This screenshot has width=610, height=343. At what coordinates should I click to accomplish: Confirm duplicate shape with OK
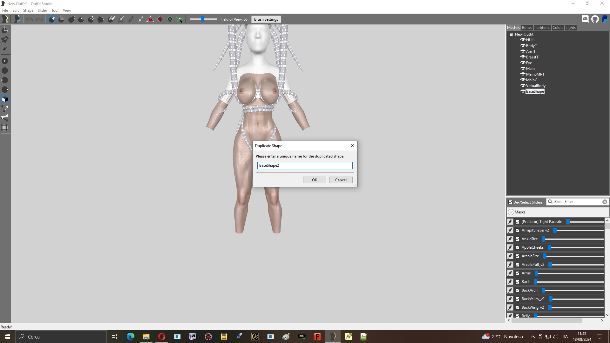click(x=315, y=180)
